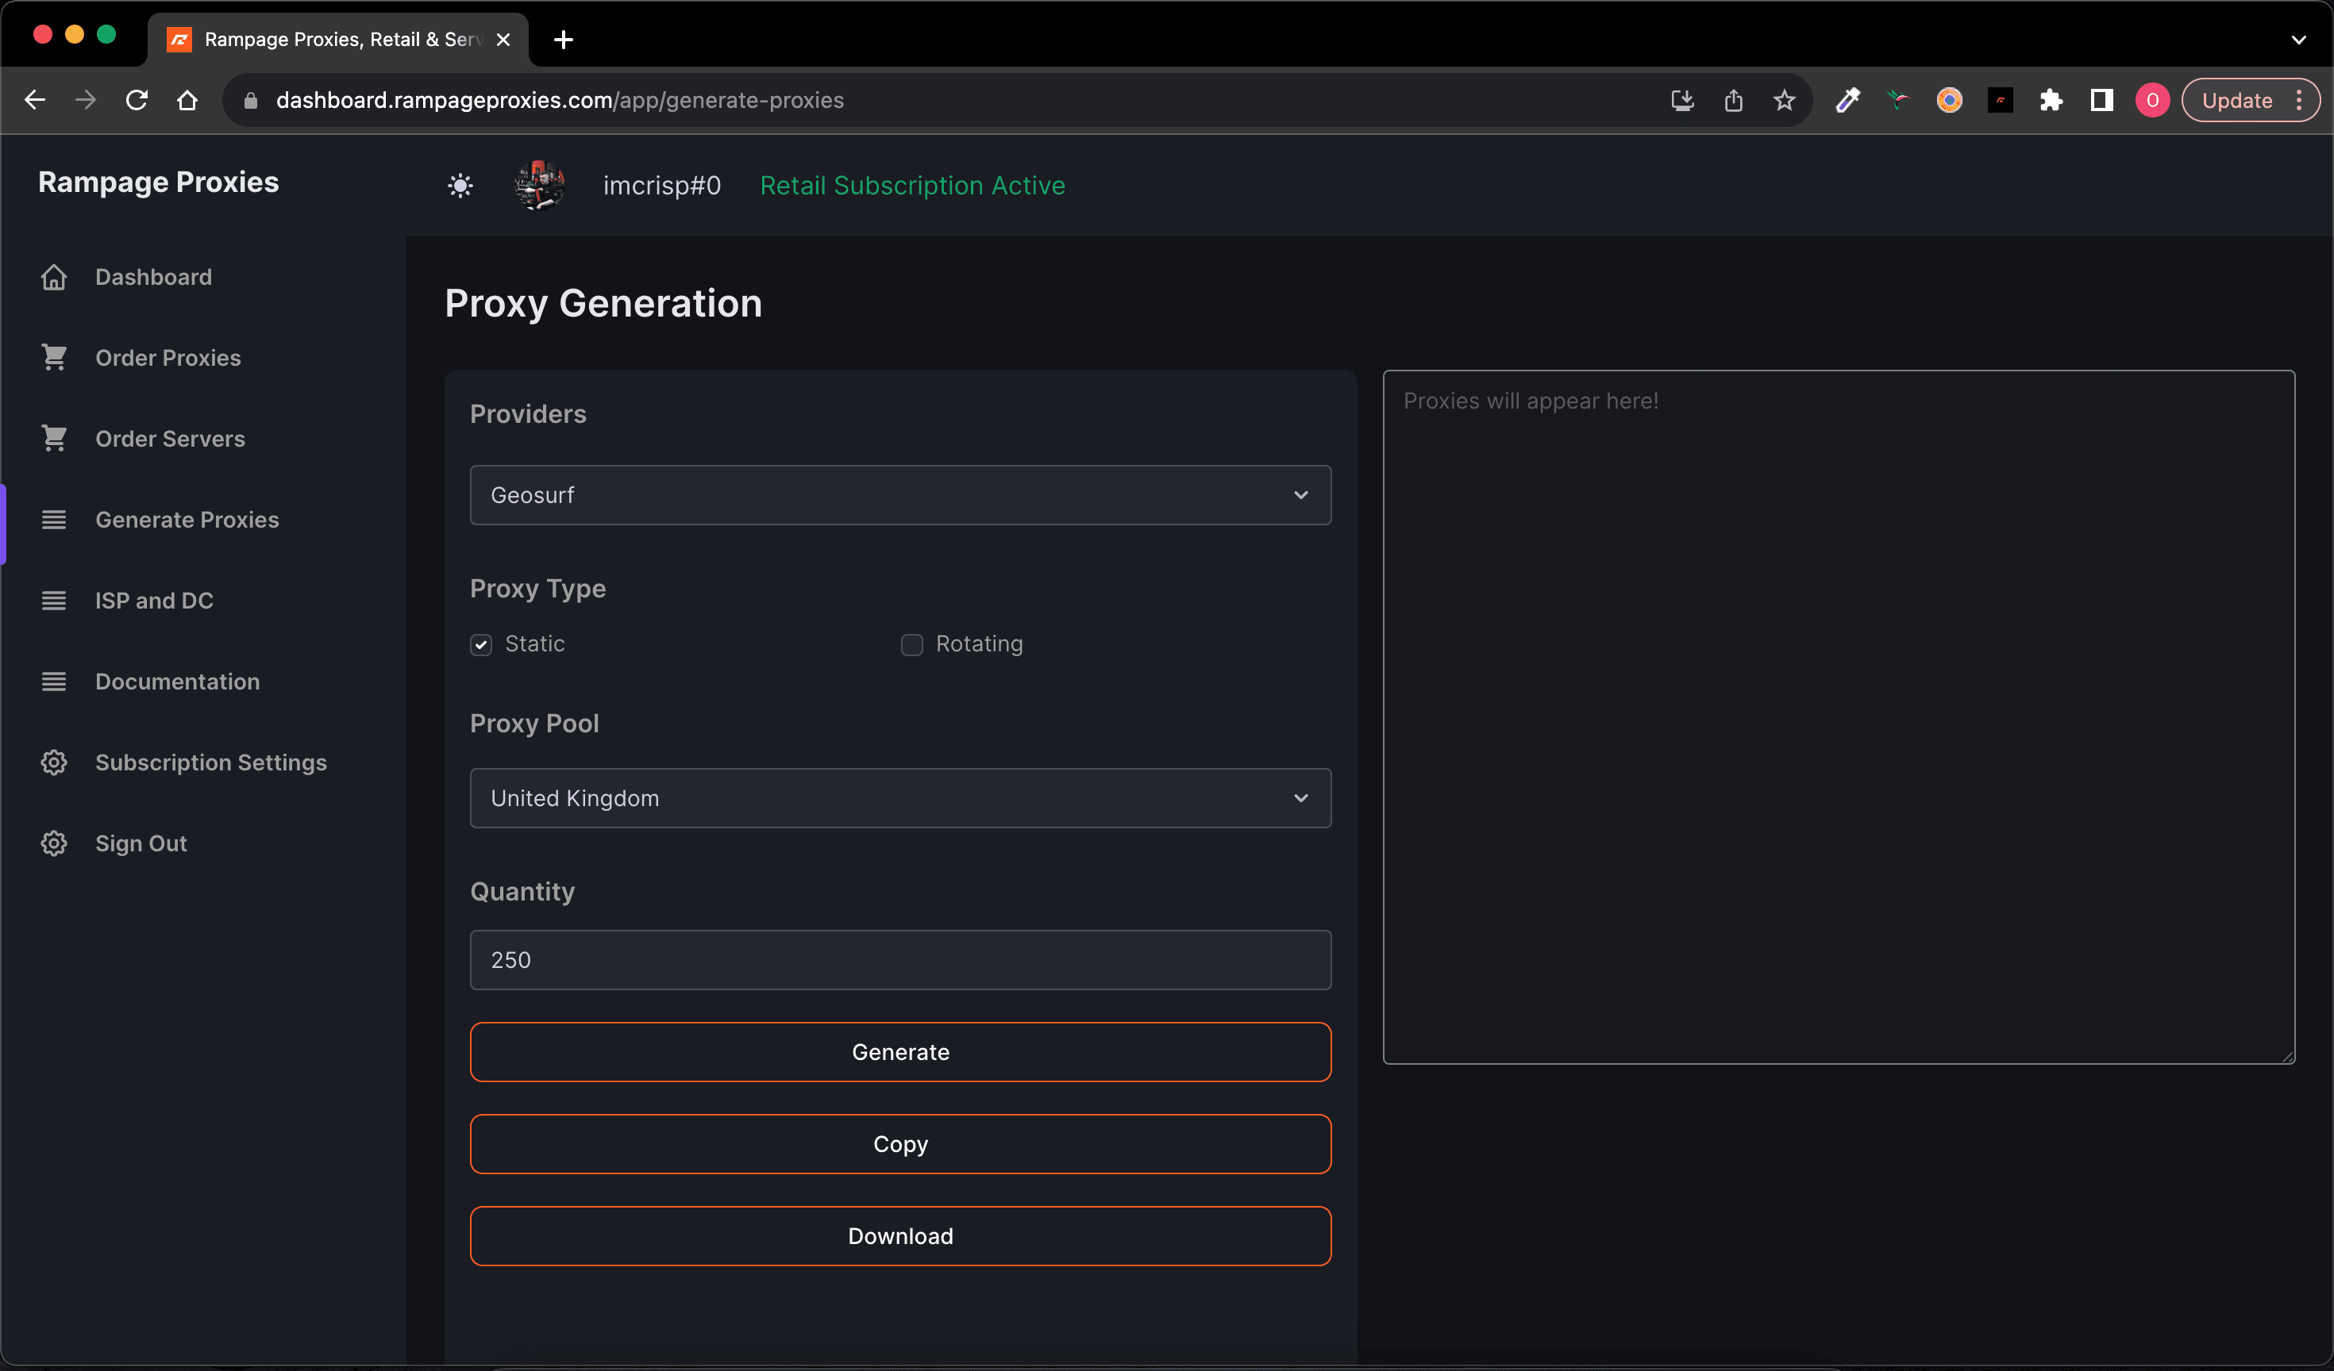
Task: Select the Rampage Proxies browser tab
Action: pyautogui.click(x=338, y=40)
